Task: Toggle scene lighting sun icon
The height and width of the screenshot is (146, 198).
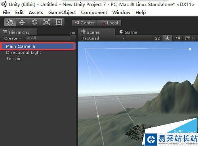Action: 167,38
